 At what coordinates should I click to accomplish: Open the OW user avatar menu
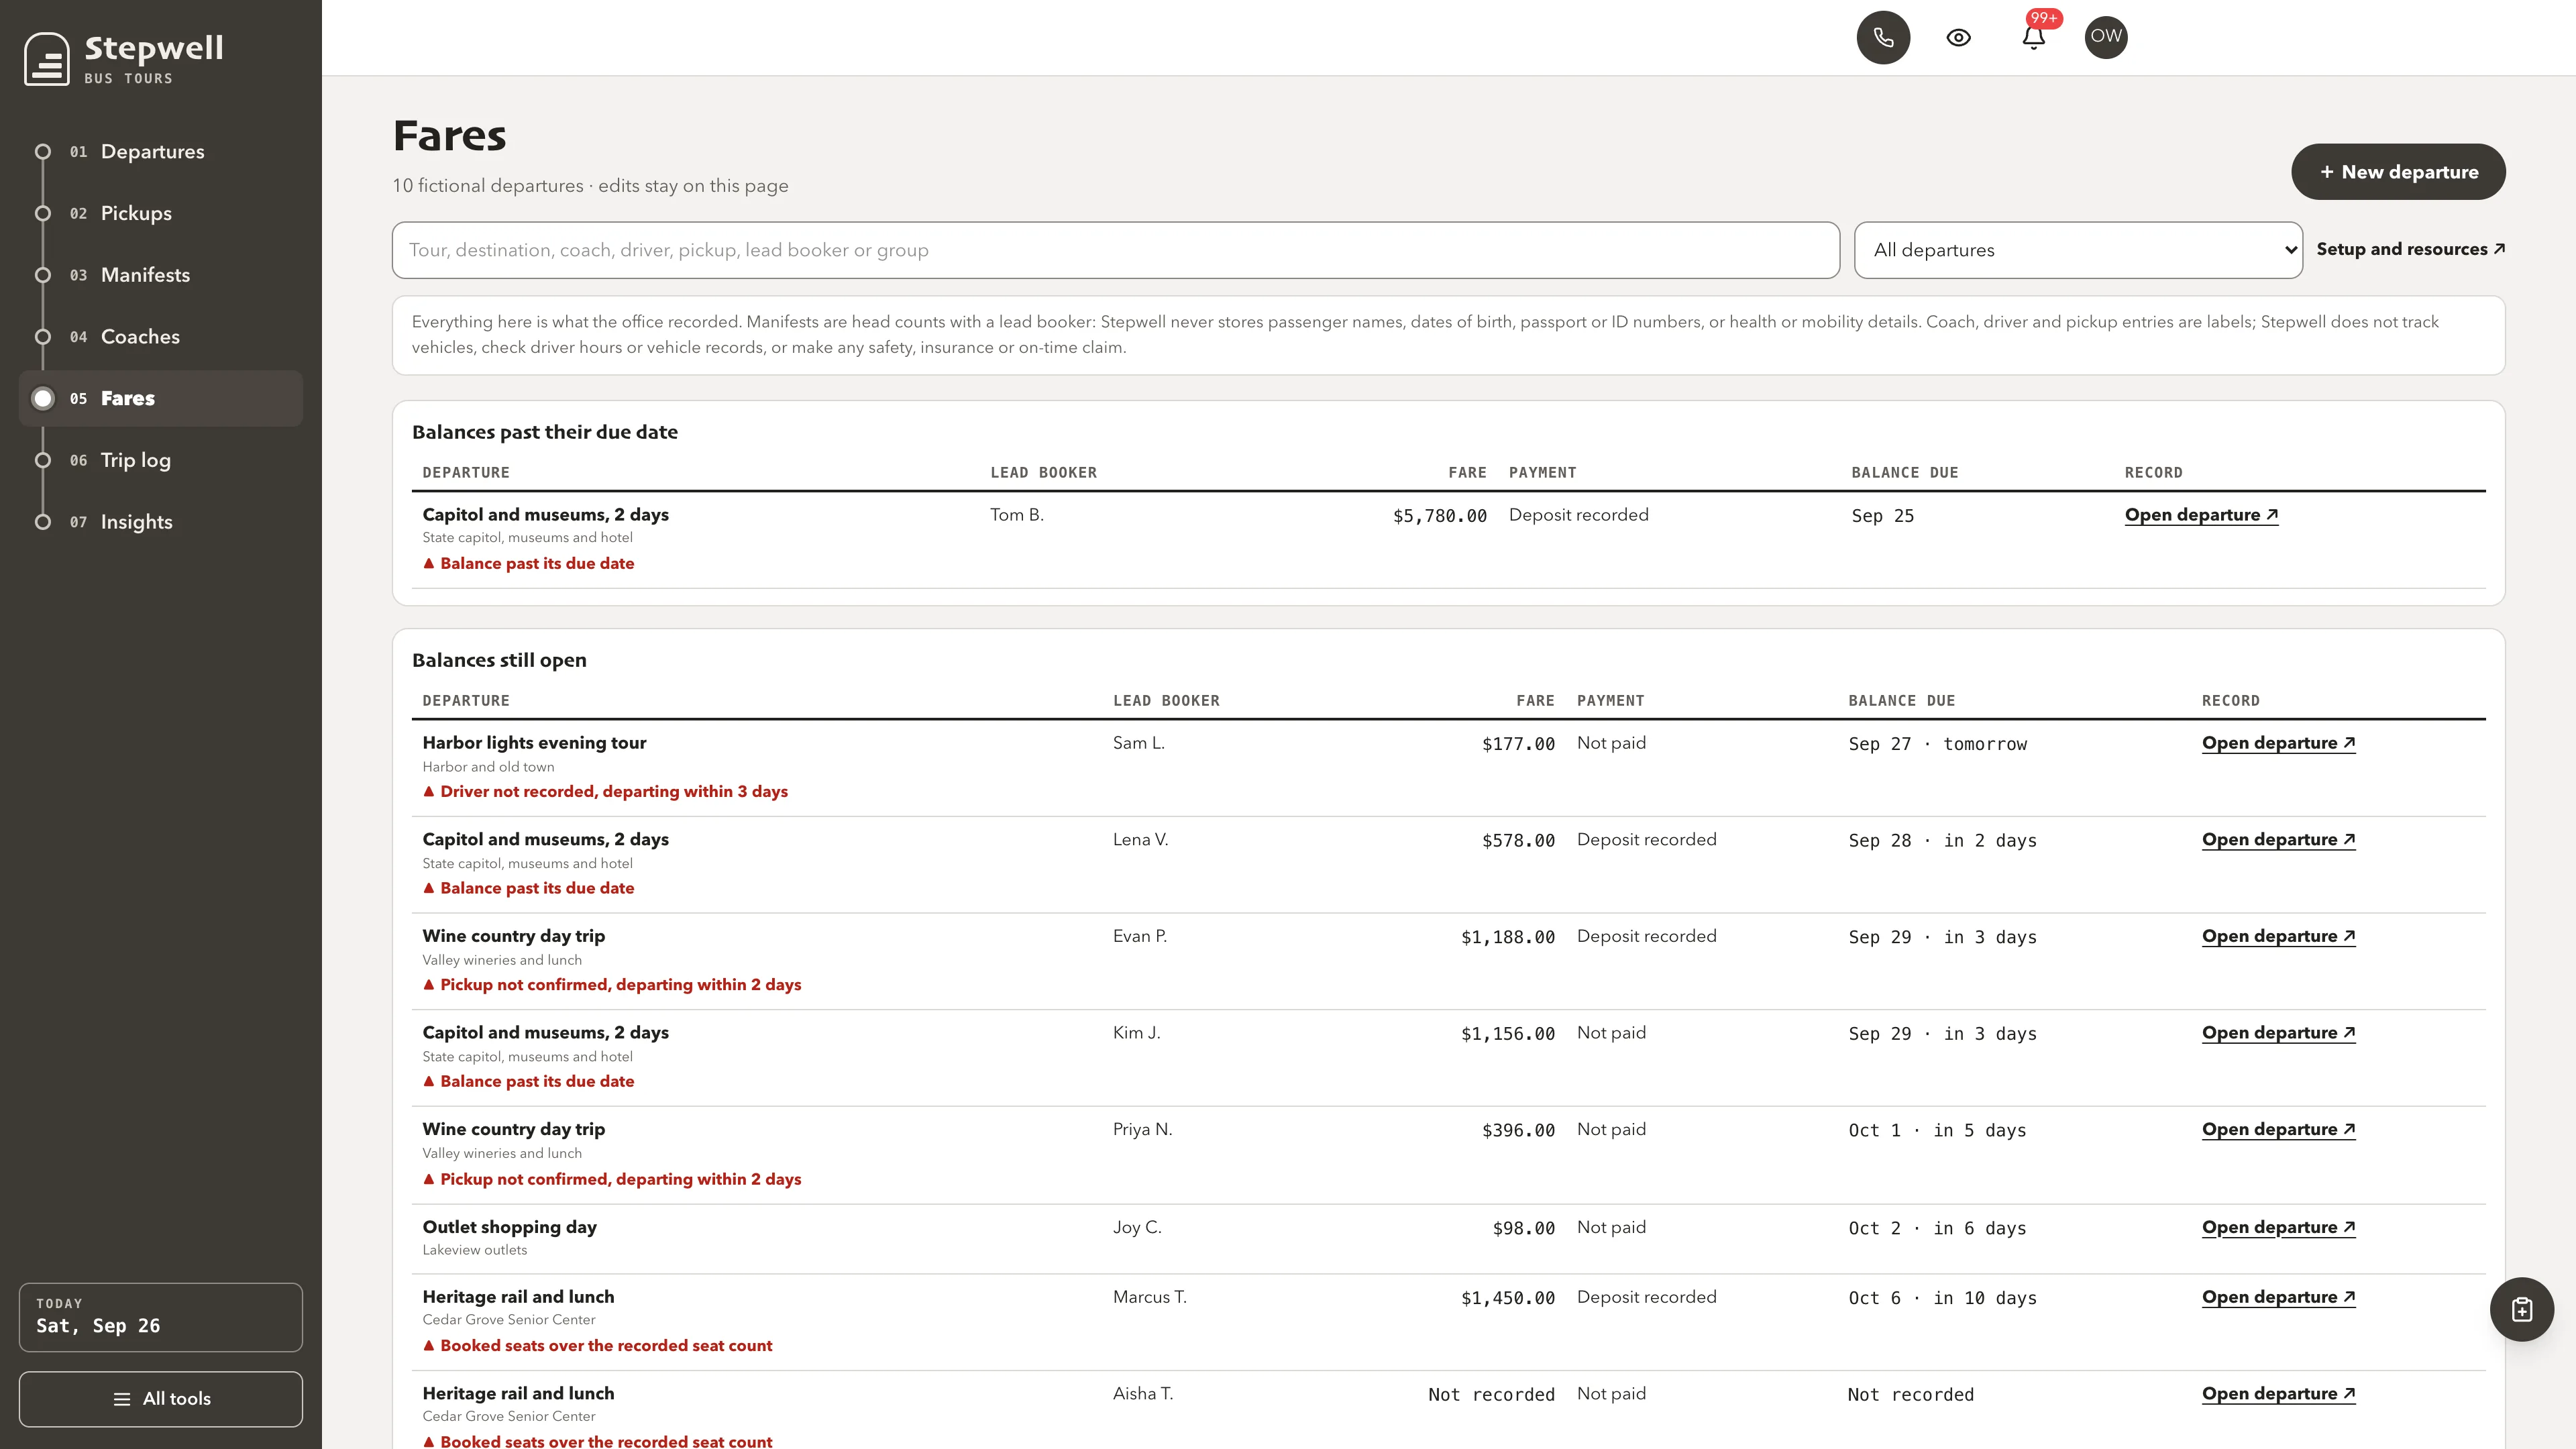(x=2106, y=38)
